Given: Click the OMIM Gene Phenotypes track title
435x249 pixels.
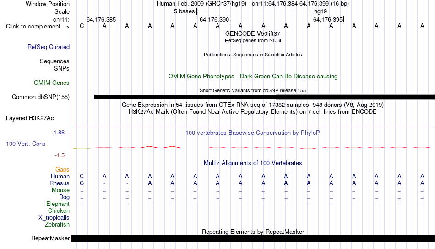Looking at the screenshot, I should pos(253,77).
